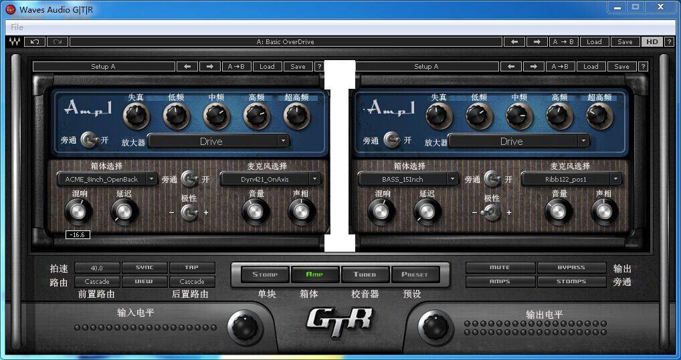Toggle the MUTE output button
681x360 pixels.
coord(500,268)
